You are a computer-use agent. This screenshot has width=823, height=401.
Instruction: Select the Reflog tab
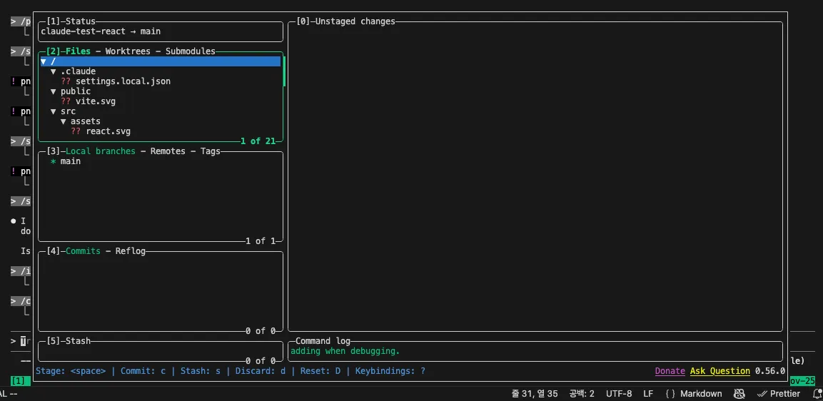(x=130, y=251)
